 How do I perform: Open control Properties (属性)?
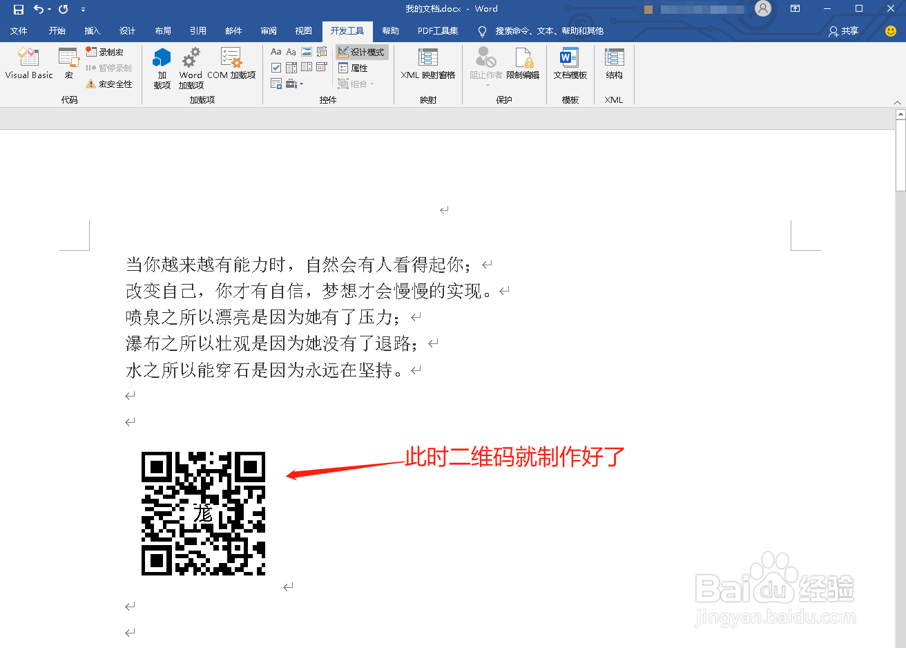point(353,68)
